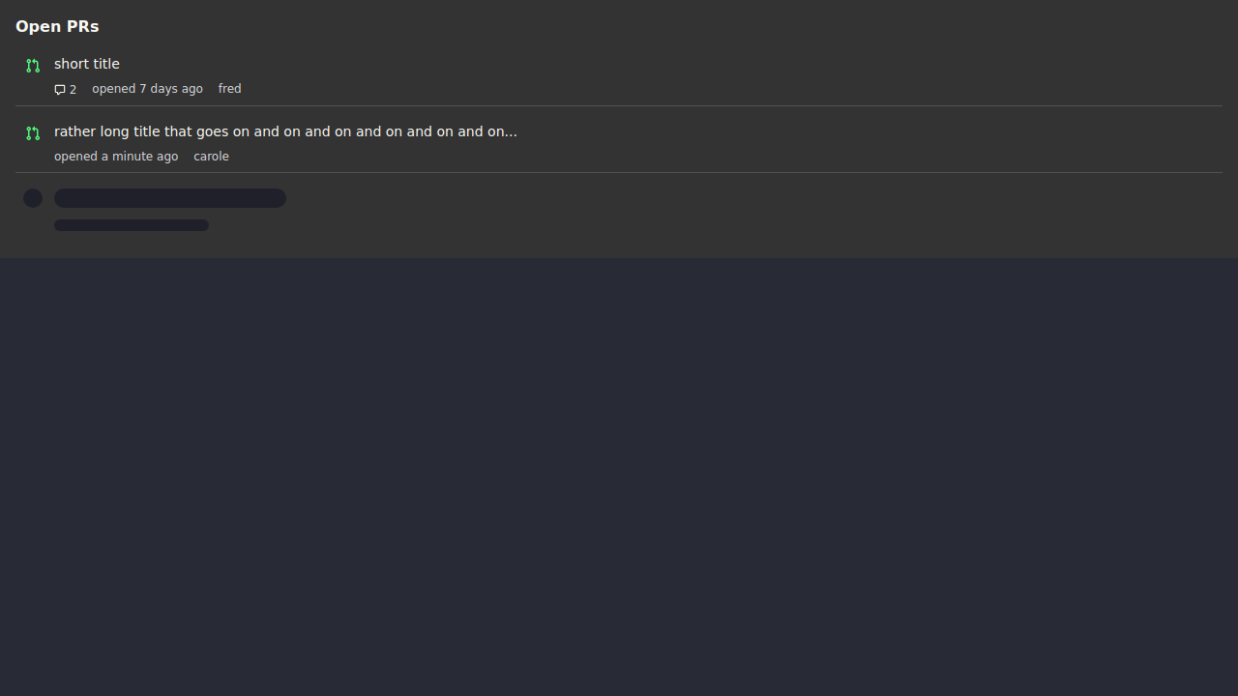Open the "rather long title" pull request
The width and height of the screenshot is (1238, 696).
285,131
